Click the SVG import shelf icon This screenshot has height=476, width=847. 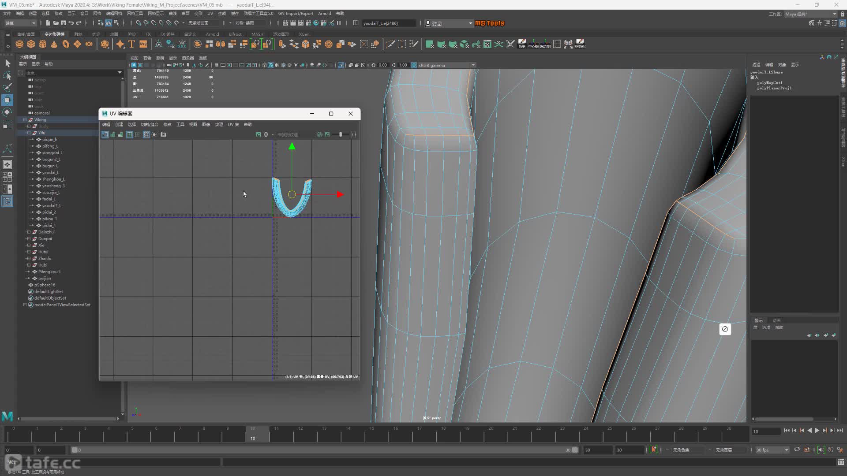coord(143,44)
